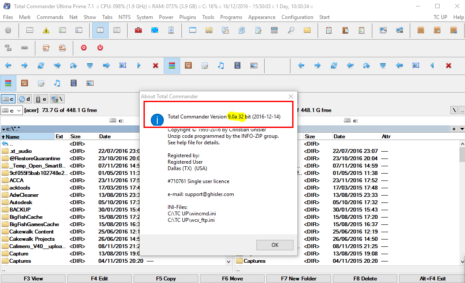Click the checklist window icon beside warning triangle
The width and height of the screenshot is (465, 283).
tap(62, 30)
